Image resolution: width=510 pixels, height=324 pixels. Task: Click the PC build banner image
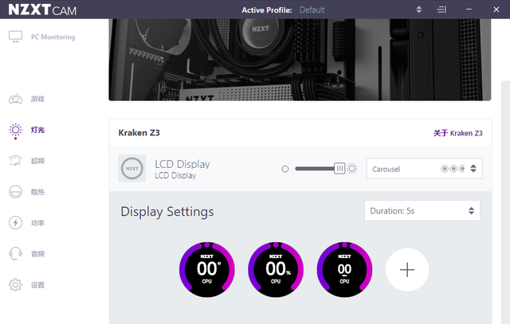(300, 60)
